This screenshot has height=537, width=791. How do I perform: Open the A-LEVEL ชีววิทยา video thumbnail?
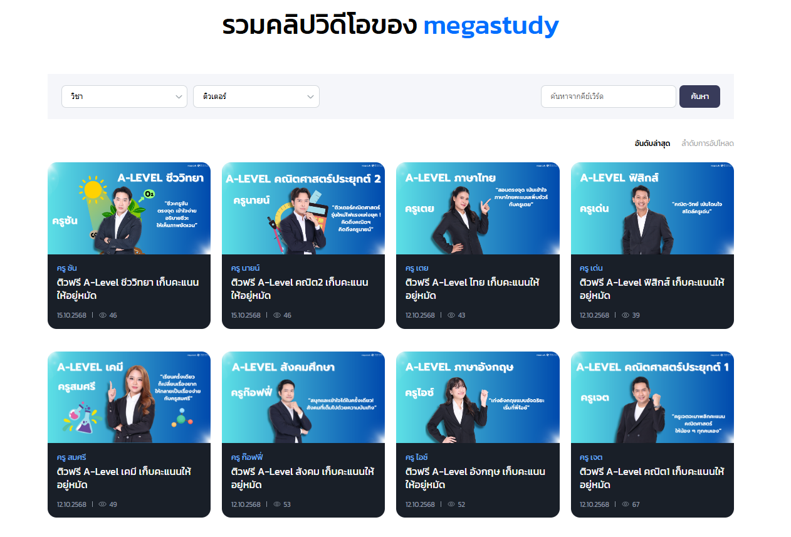pos(129,208)
